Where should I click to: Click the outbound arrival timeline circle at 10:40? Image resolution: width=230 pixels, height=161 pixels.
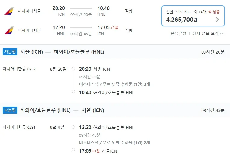[x=73, y=91]
